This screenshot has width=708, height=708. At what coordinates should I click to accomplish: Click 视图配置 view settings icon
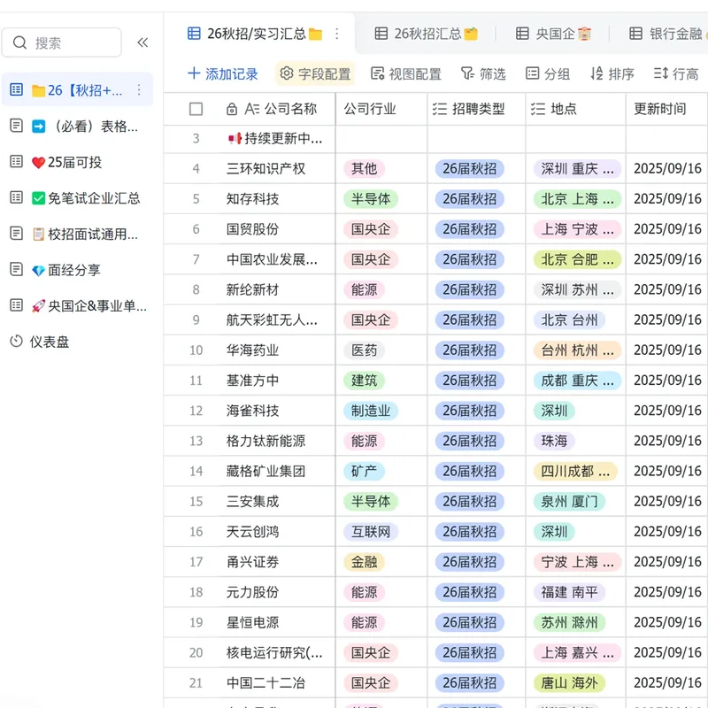click(378, 73)
